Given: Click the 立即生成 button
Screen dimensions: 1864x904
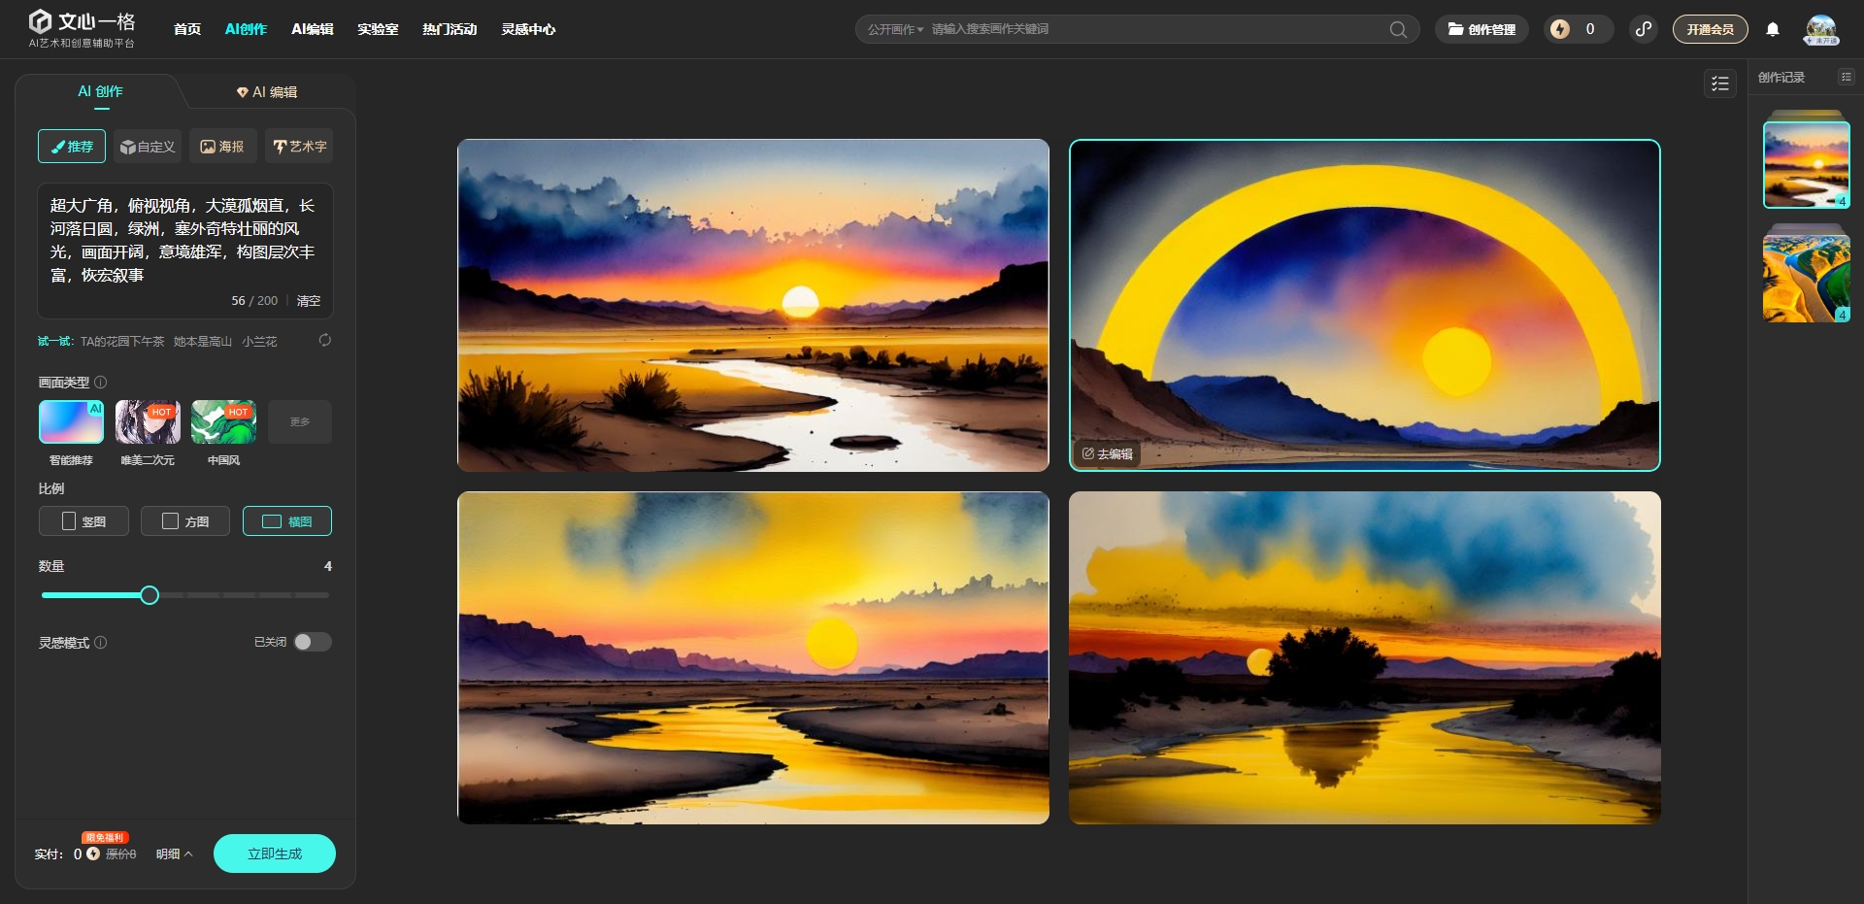Looking at the screenshot, I should pyautogui.click(x=275, y=854).
